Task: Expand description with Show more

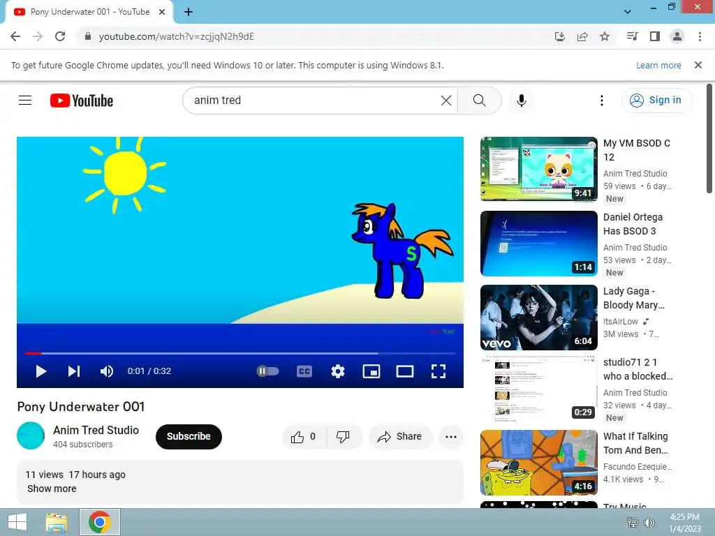Action: [52, 489]
